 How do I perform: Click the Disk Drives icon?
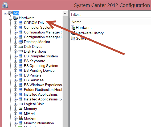coord(21,47)
